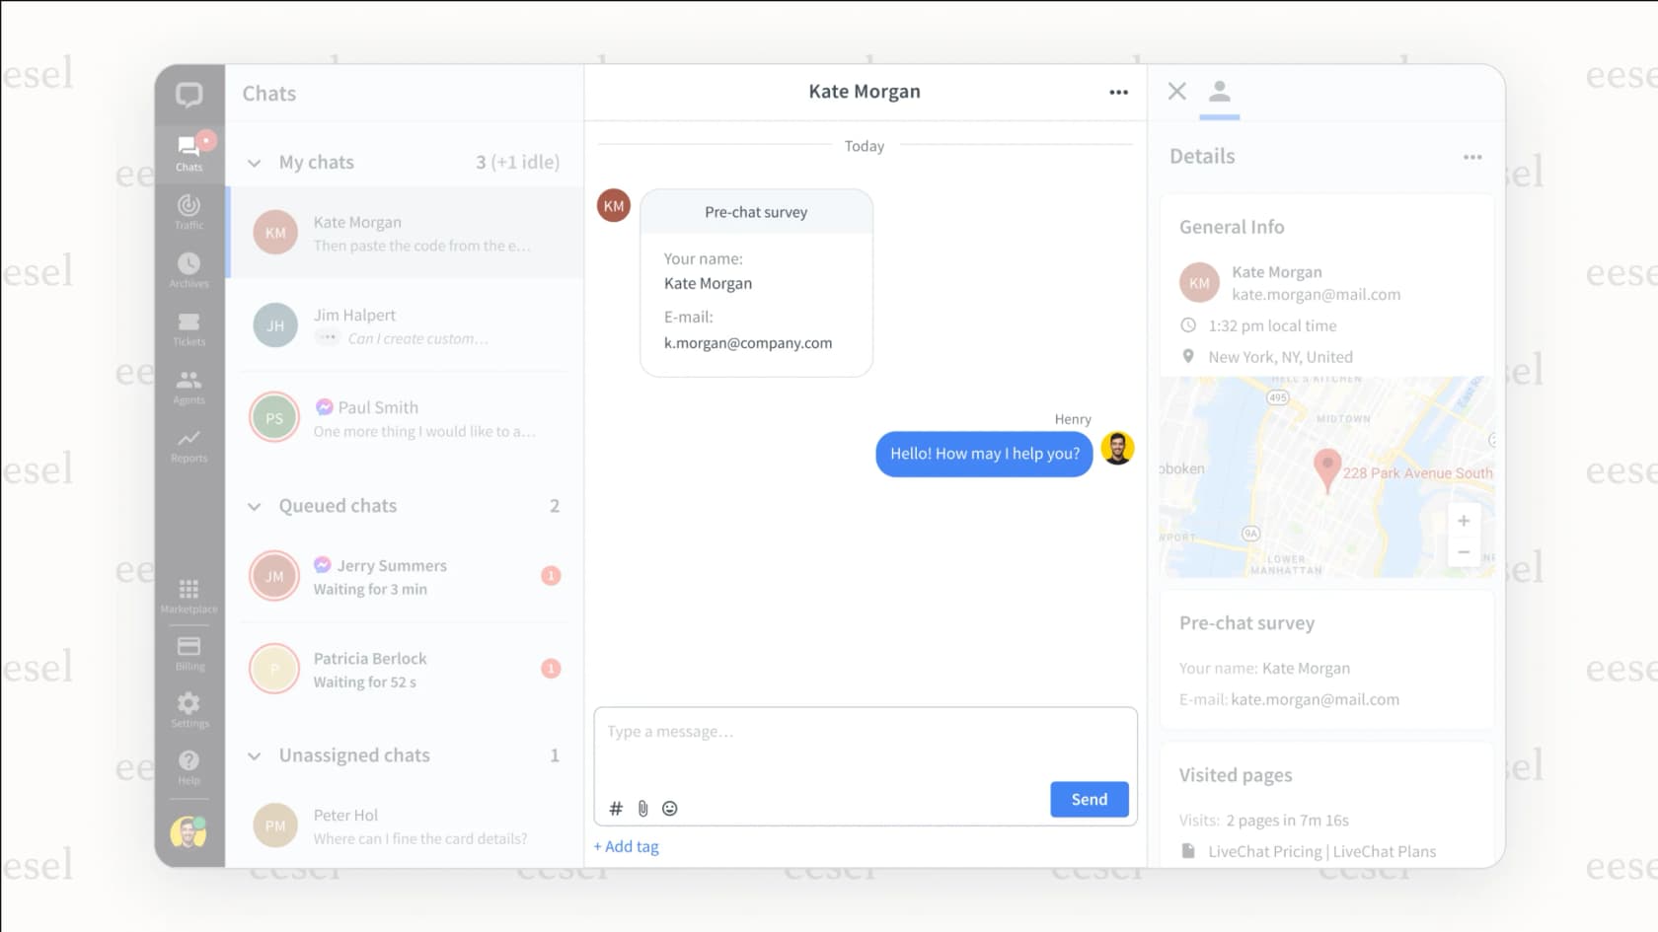Open Details panel three-dot menu

point(1472,157)
